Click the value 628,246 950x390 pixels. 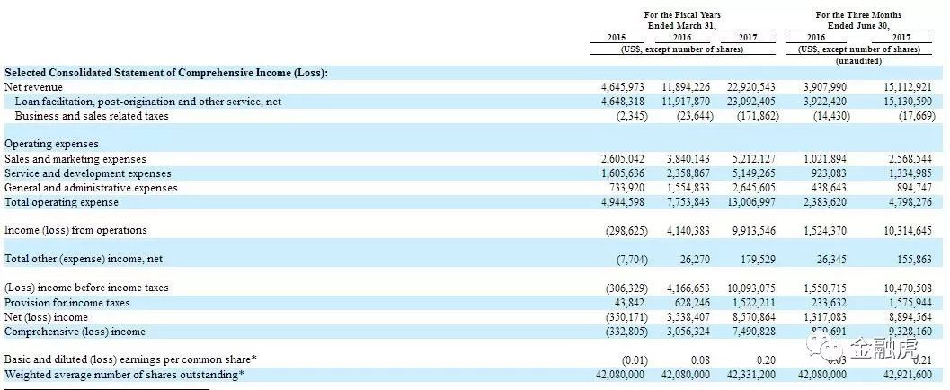[x=693, y=303]
